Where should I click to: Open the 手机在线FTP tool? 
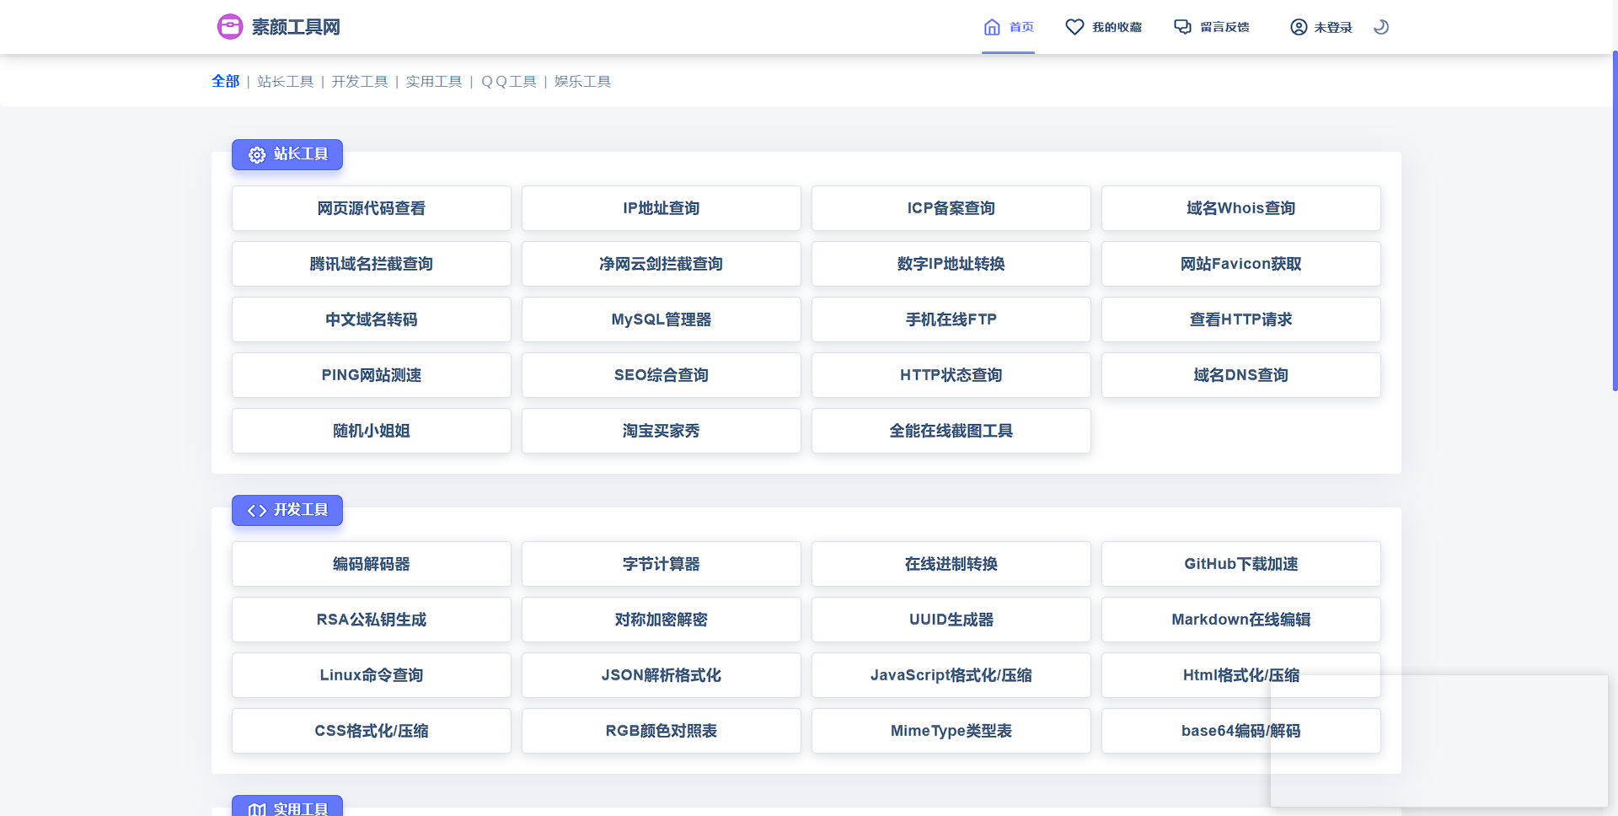(951, 319)
